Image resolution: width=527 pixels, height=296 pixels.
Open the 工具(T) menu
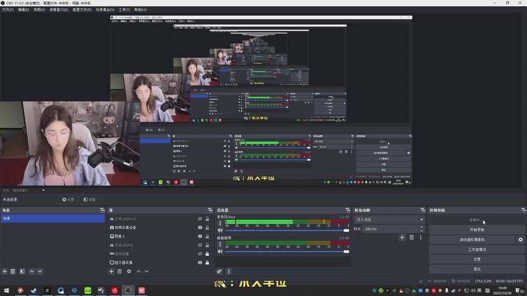pos(124,10)
